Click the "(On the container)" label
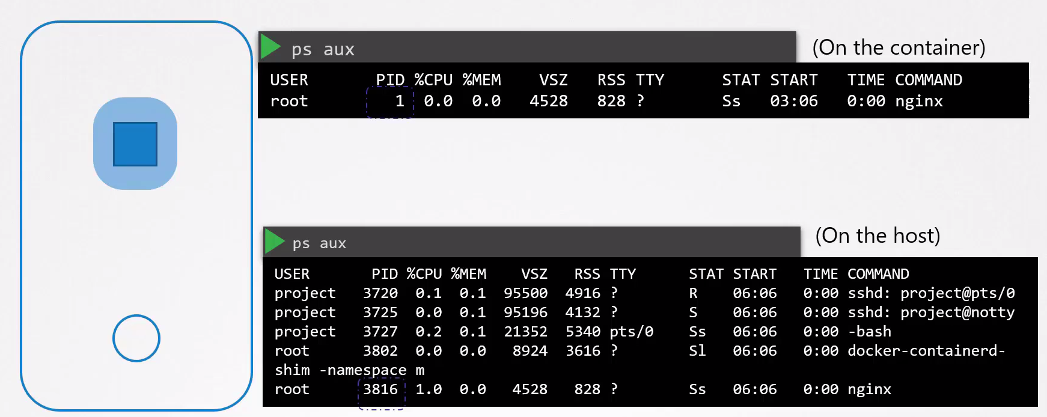 899,47
